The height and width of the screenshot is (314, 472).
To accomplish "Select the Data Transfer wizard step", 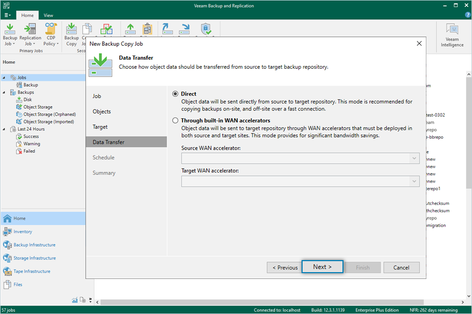I will click(x=126, y=142).
